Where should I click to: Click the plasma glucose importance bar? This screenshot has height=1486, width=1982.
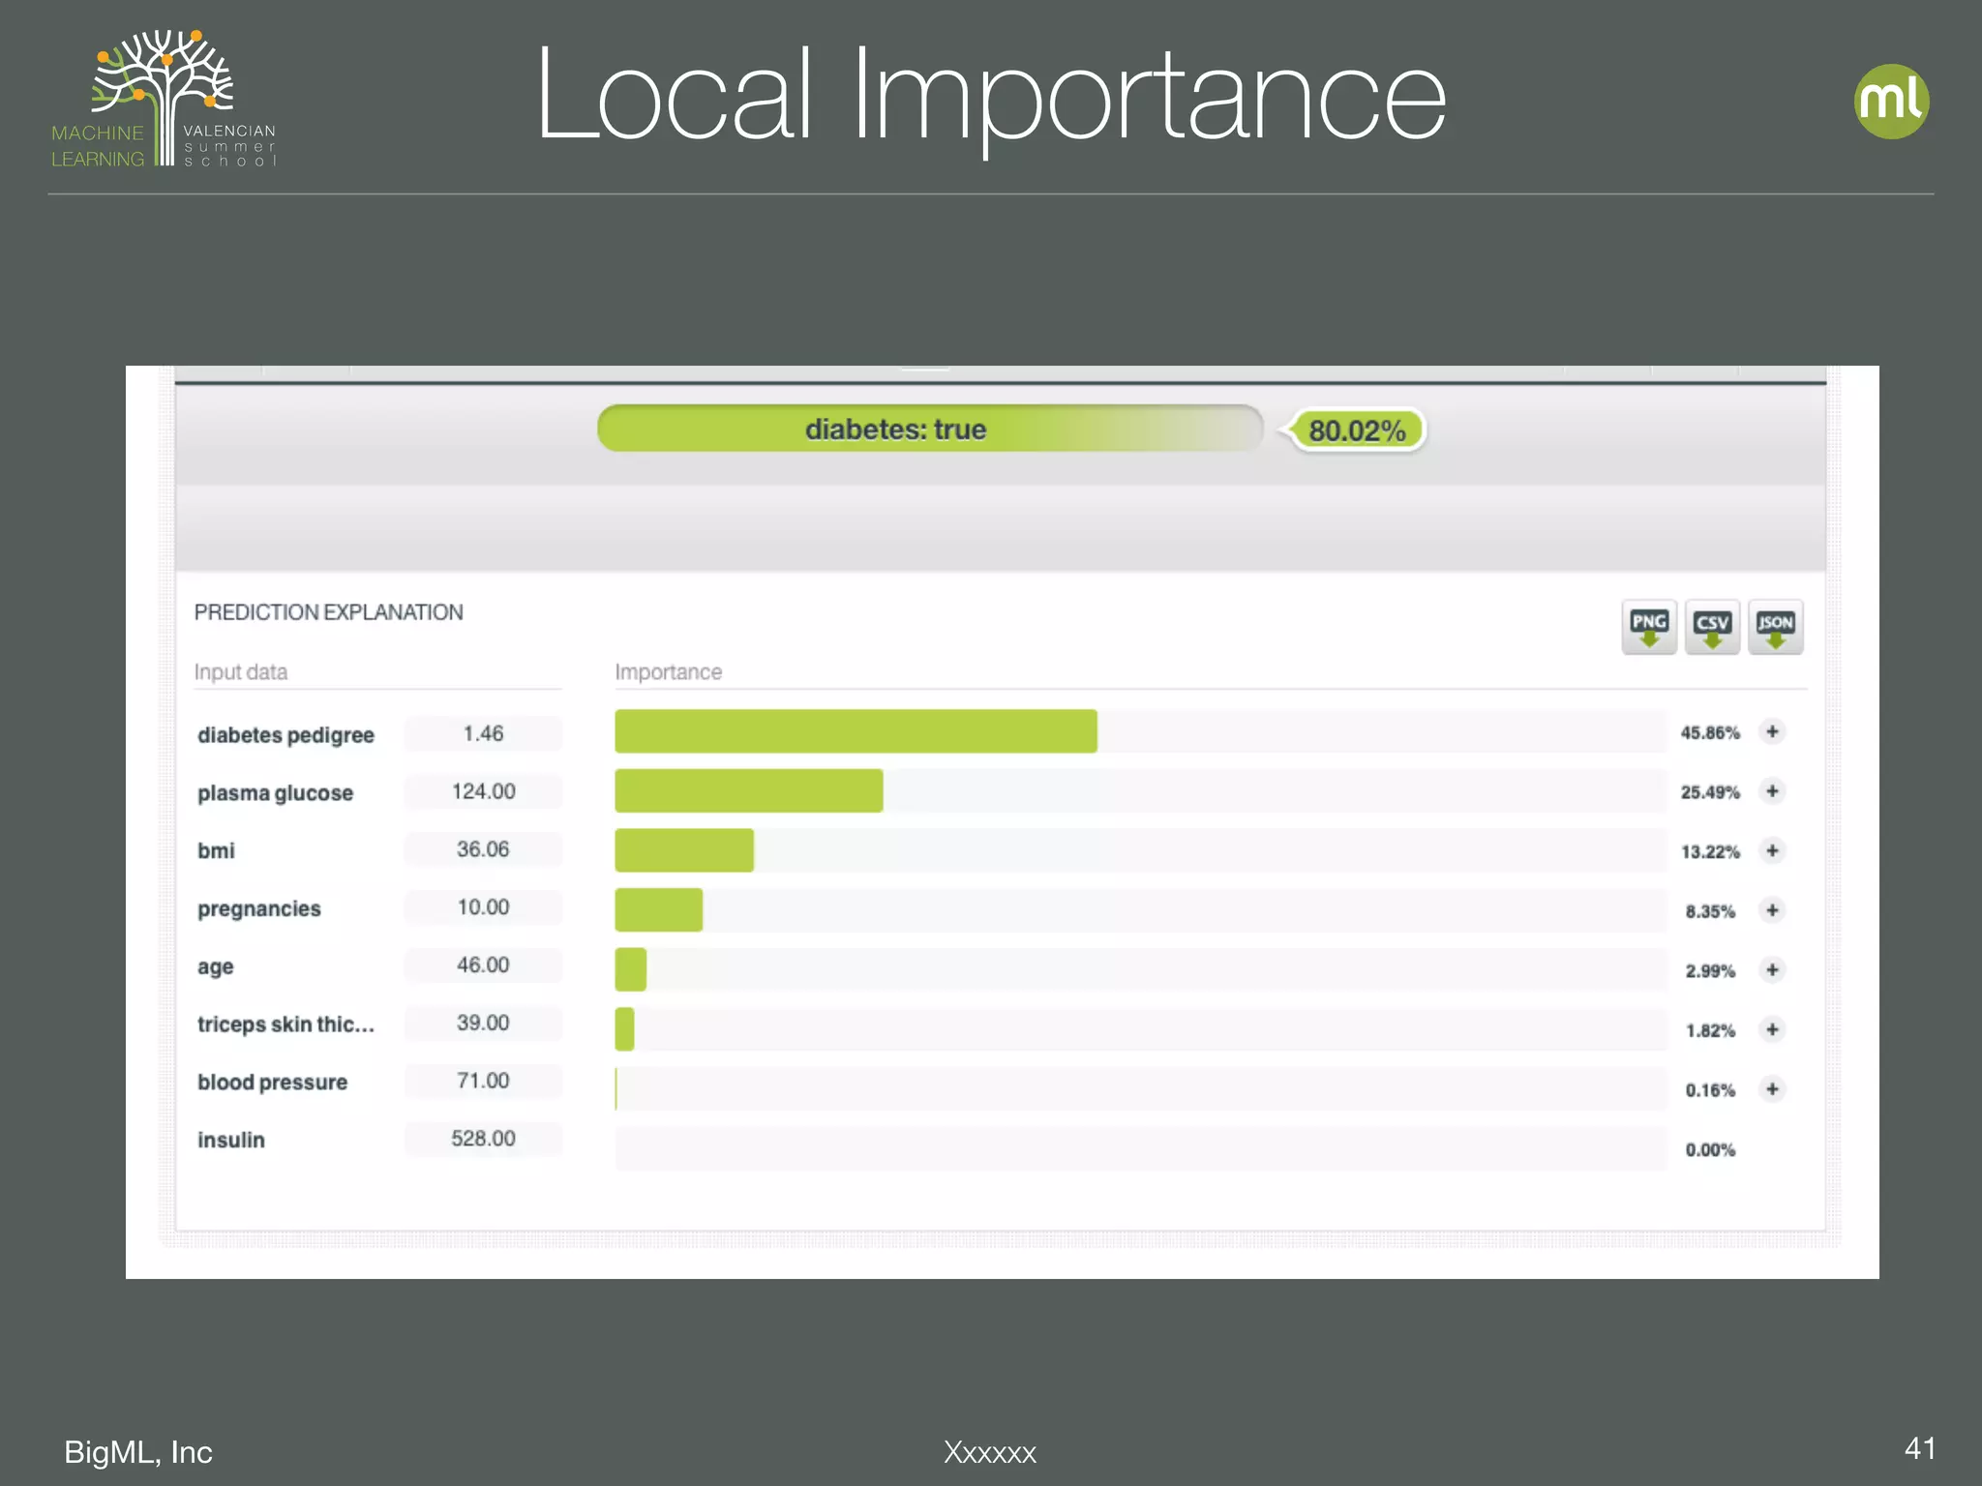(748, 791)
